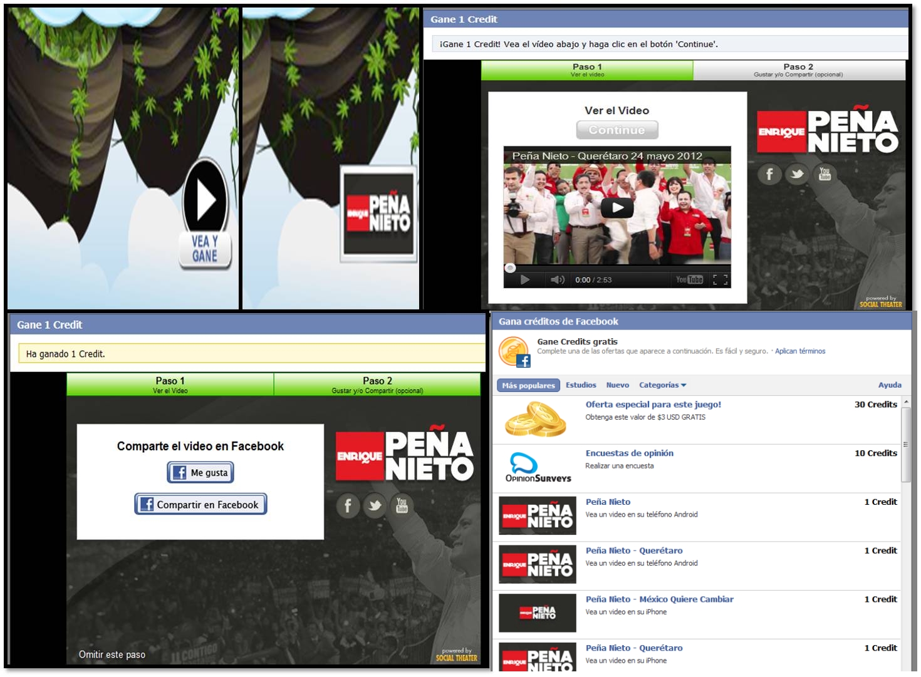Open Peña Nieto - Querétaro iPhone offer

[x=634, y=648]
